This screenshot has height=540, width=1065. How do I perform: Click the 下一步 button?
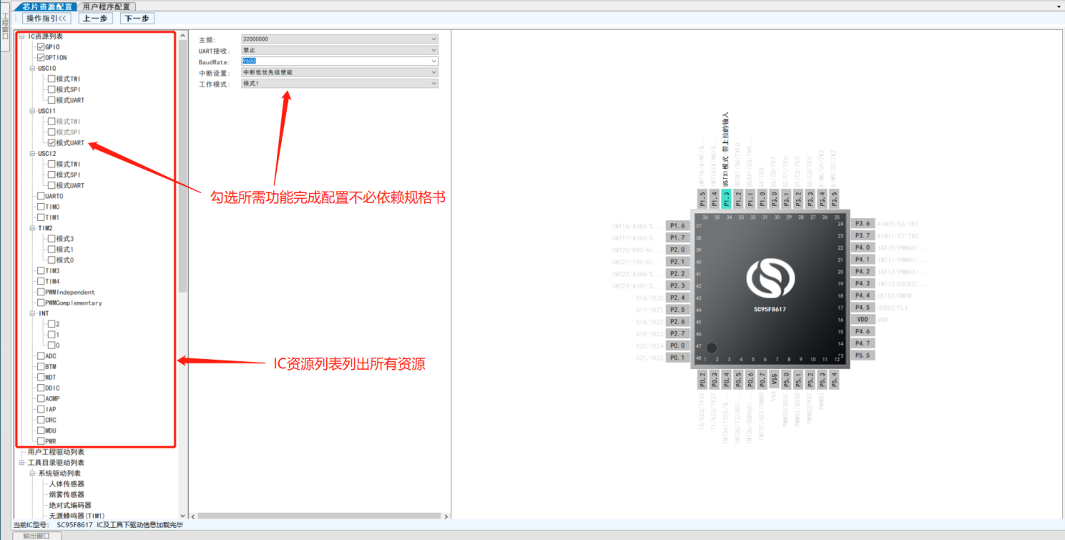tap(137, 19)
